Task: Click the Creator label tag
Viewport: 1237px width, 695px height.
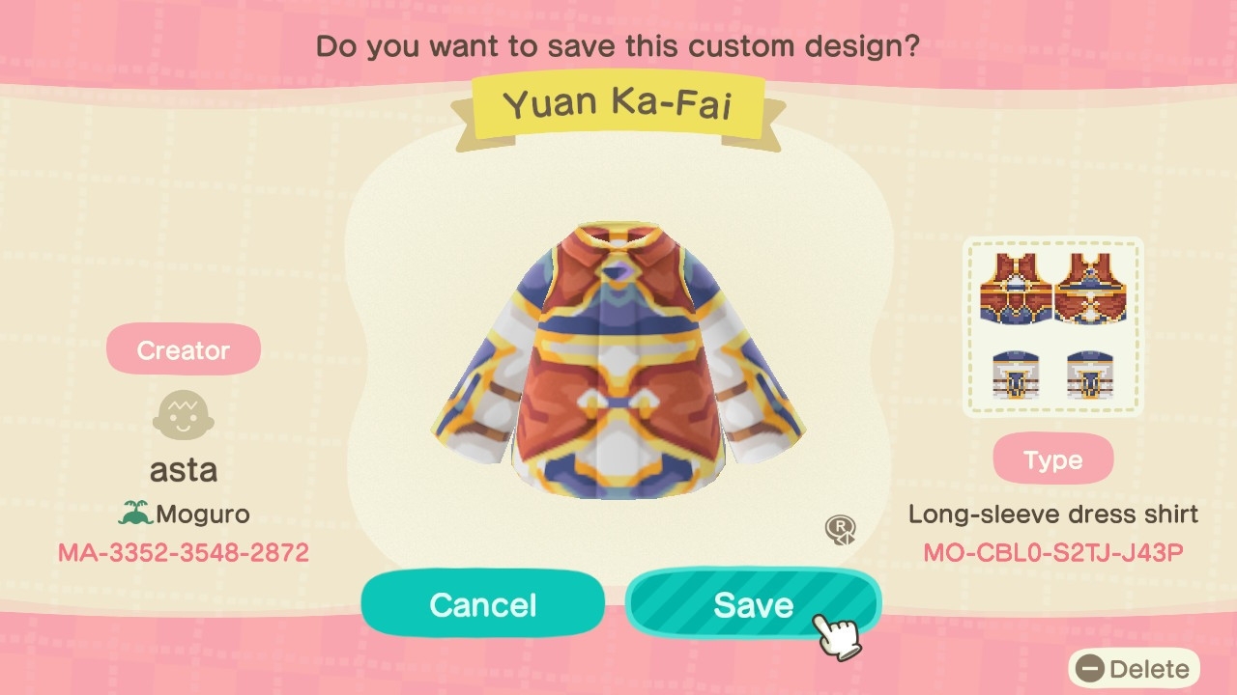Action: pos(184,349)
